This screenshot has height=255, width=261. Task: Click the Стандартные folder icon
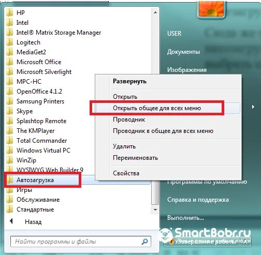(9, 209)
